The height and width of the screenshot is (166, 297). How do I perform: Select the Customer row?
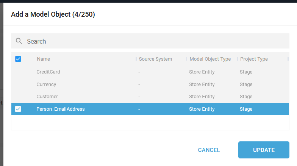(x=150, y=96)
